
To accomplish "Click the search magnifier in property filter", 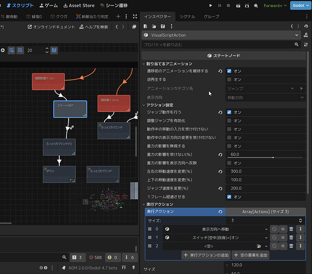I will (297, 44).
